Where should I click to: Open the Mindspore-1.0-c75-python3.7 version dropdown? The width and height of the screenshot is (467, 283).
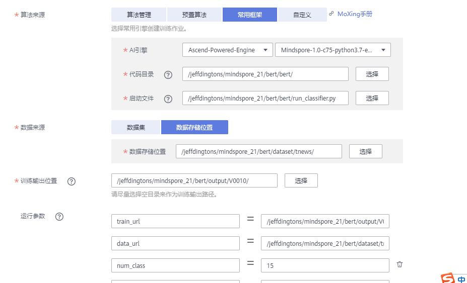point(333,50)
